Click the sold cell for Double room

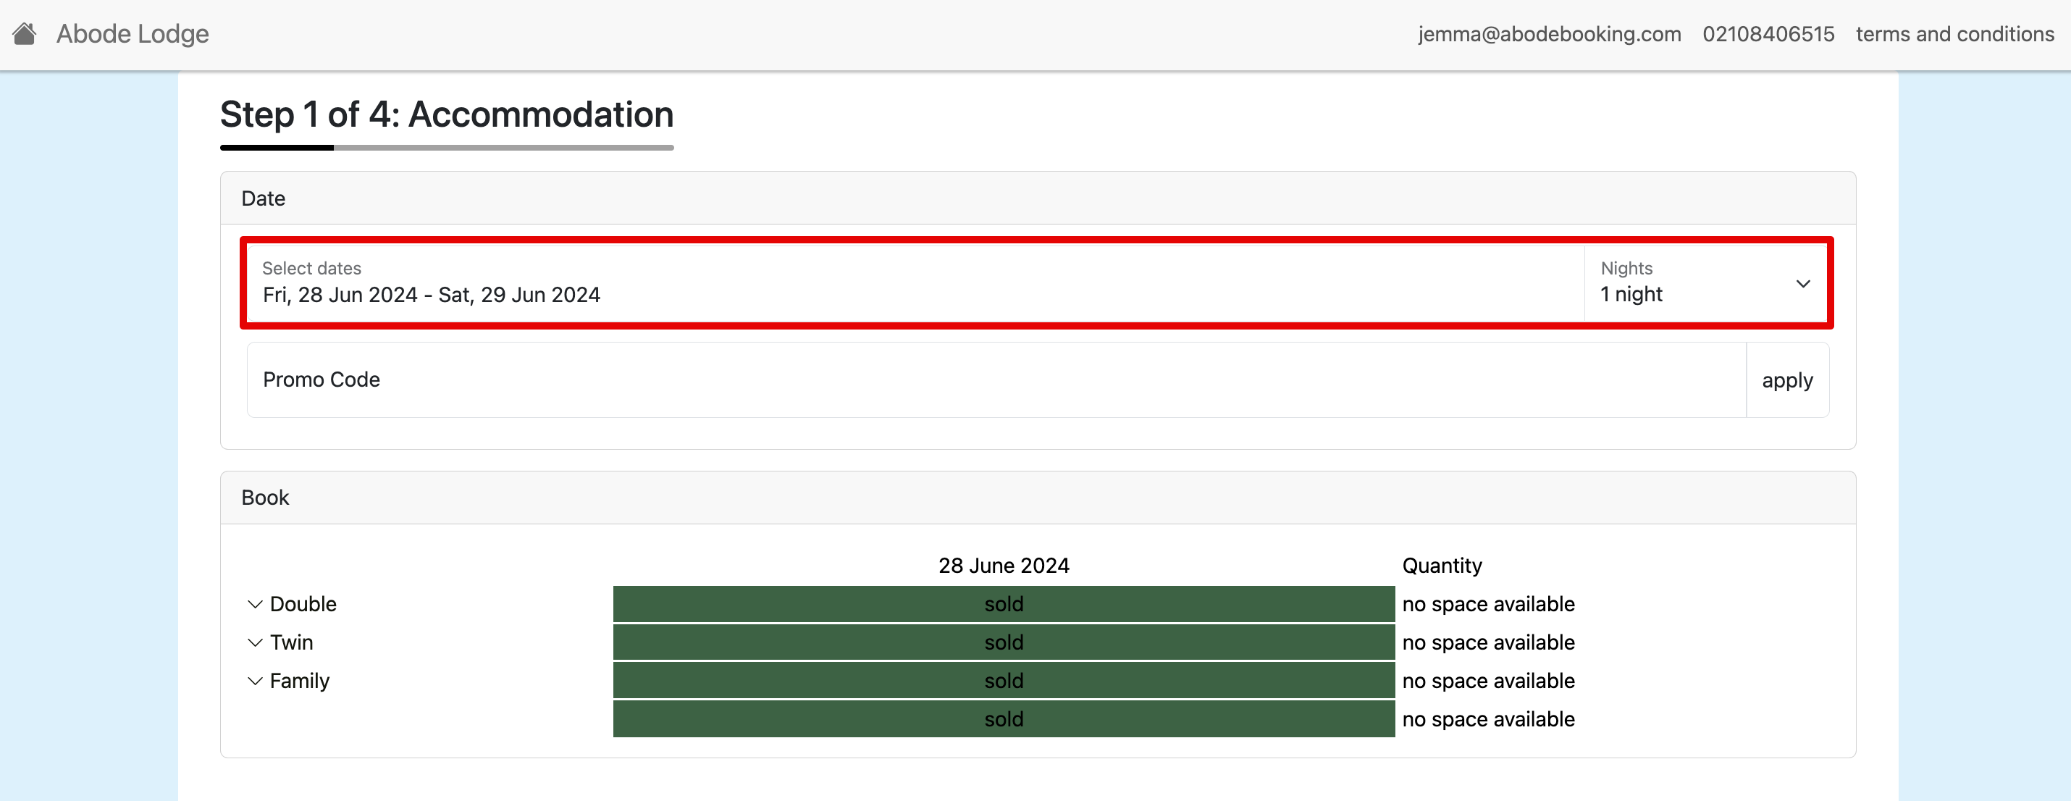[1004, 604]
